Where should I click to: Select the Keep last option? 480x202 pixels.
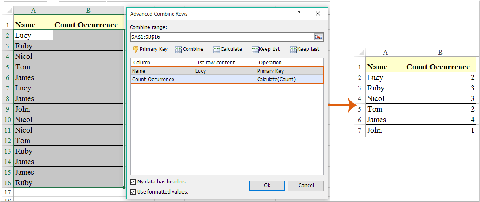pos(304,49)
